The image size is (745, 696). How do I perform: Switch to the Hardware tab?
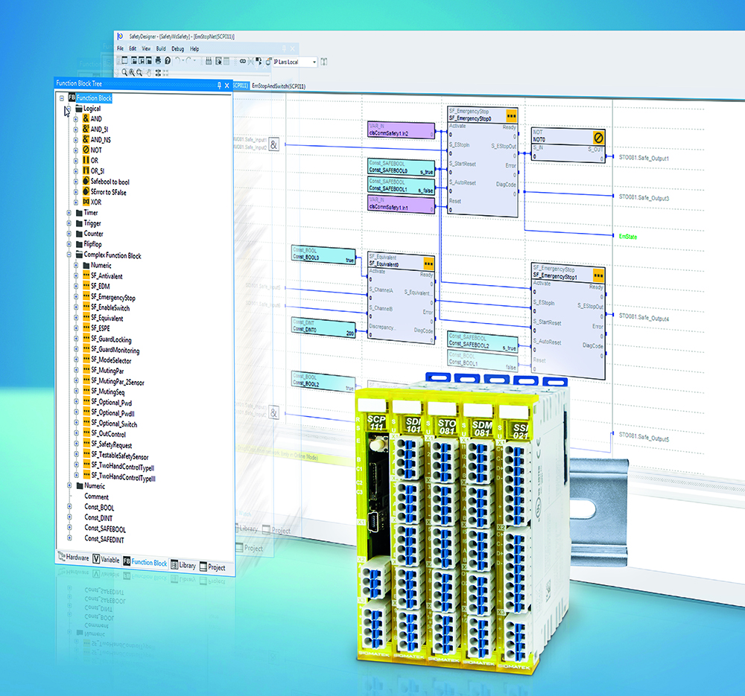73,557
